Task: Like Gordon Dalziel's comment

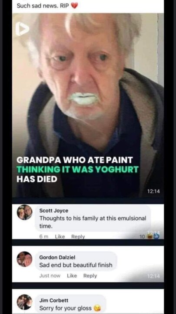Action: (72, 276)
